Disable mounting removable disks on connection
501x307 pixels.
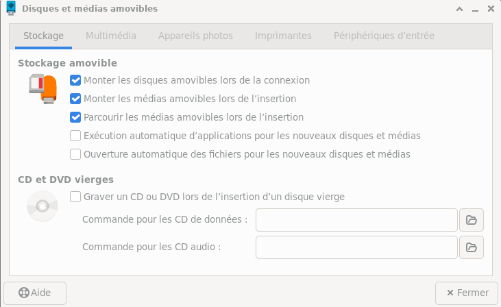(x=76, y=80)
